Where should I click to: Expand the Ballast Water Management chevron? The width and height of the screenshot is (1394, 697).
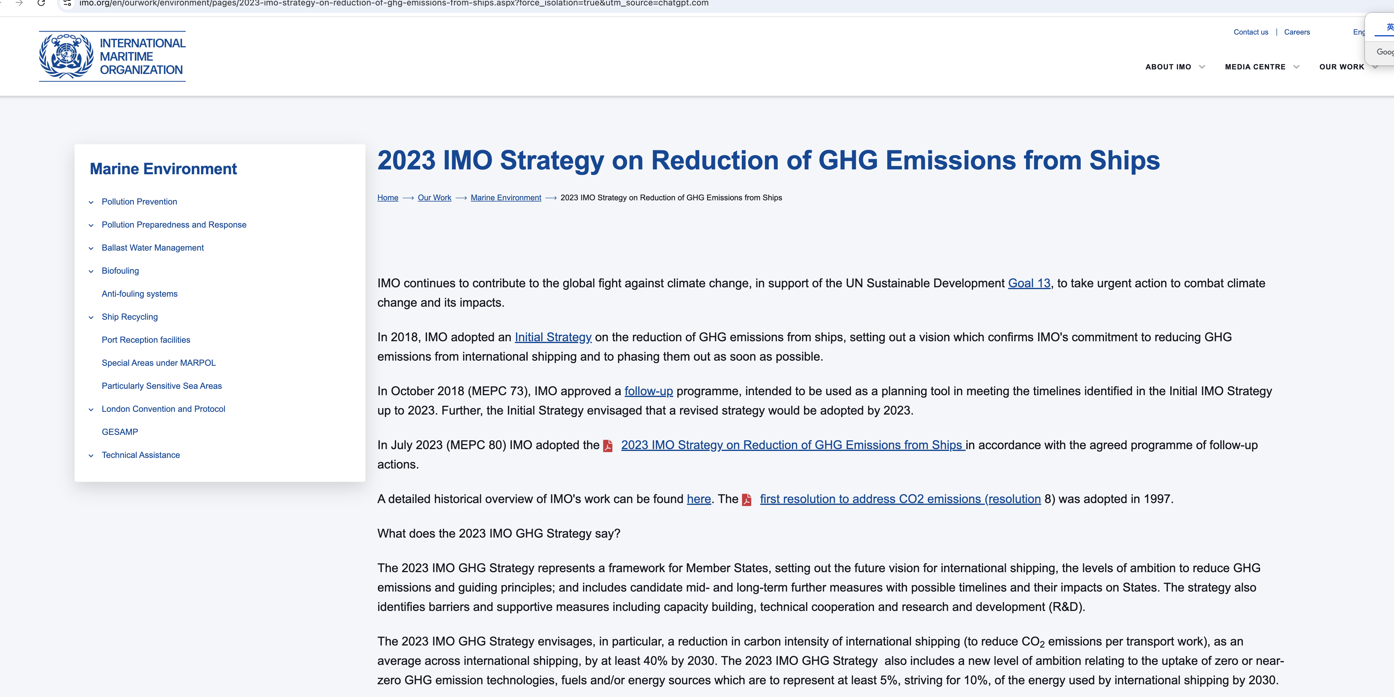[x=91, y=248]
